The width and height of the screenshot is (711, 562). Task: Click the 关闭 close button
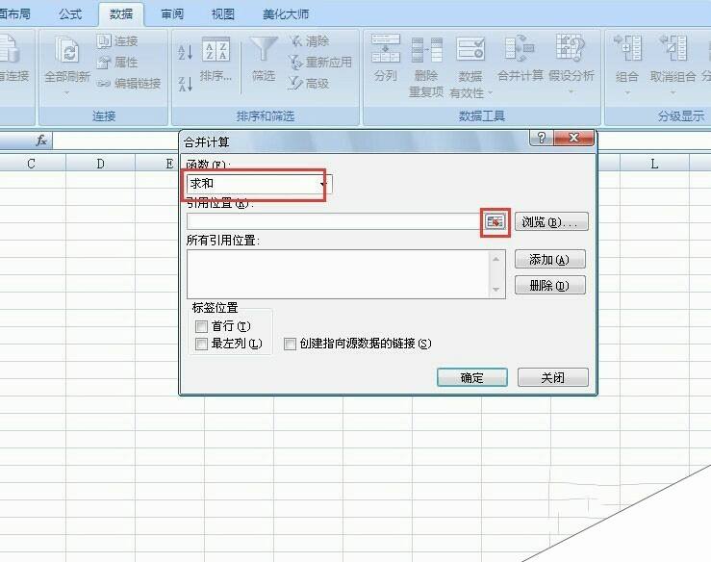pyautogui.click(x=553, y=377)
